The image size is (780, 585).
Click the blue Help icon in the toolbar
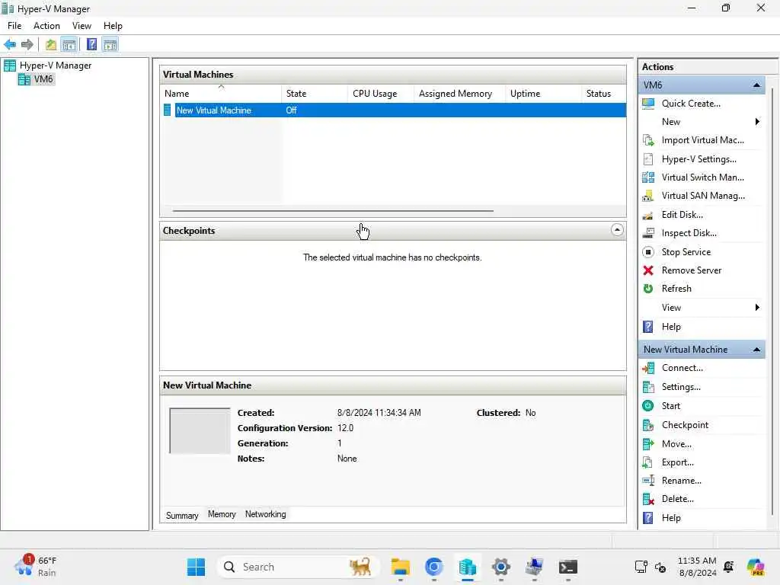coord(91,45)
